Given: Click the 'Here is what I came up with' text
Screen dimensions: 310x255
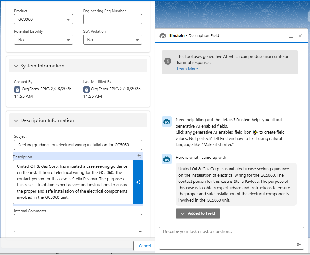Looking at the screenshot, I should pos(201,158).
